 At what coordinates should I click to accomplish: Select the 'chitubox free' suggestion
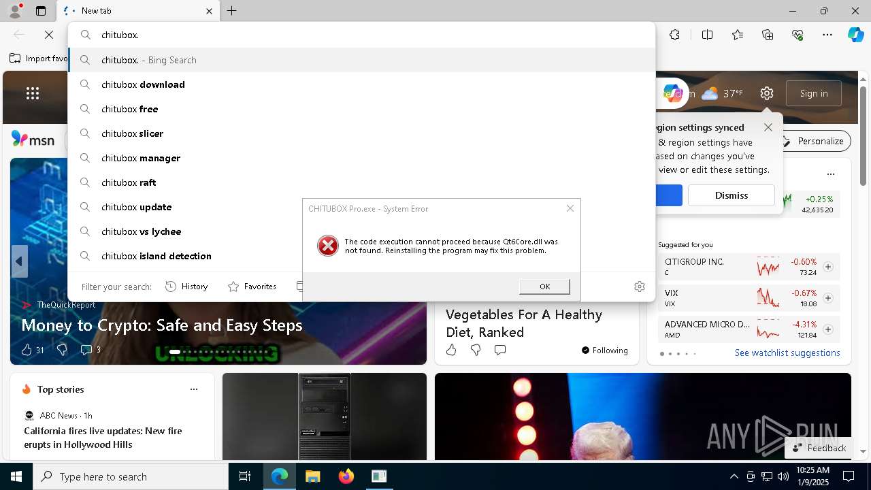coord(361,109)
